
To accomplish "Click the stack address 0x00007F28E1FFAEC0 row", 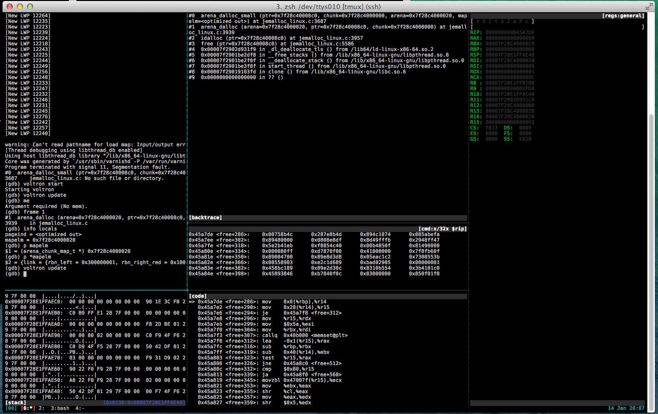I will click(x=95, y=301).
